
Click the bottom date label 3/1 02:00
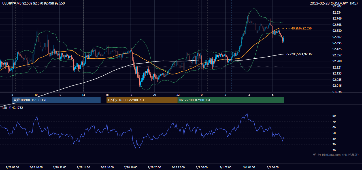point(225,167)
